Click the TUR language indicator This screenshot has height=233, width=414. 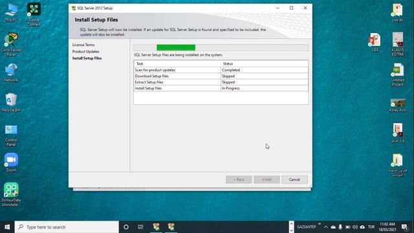point(371,227)
